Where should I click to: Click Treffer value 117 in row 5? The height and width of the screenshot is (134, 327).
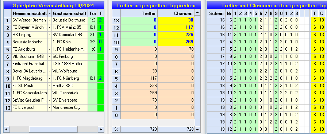(x=139, y=78)
